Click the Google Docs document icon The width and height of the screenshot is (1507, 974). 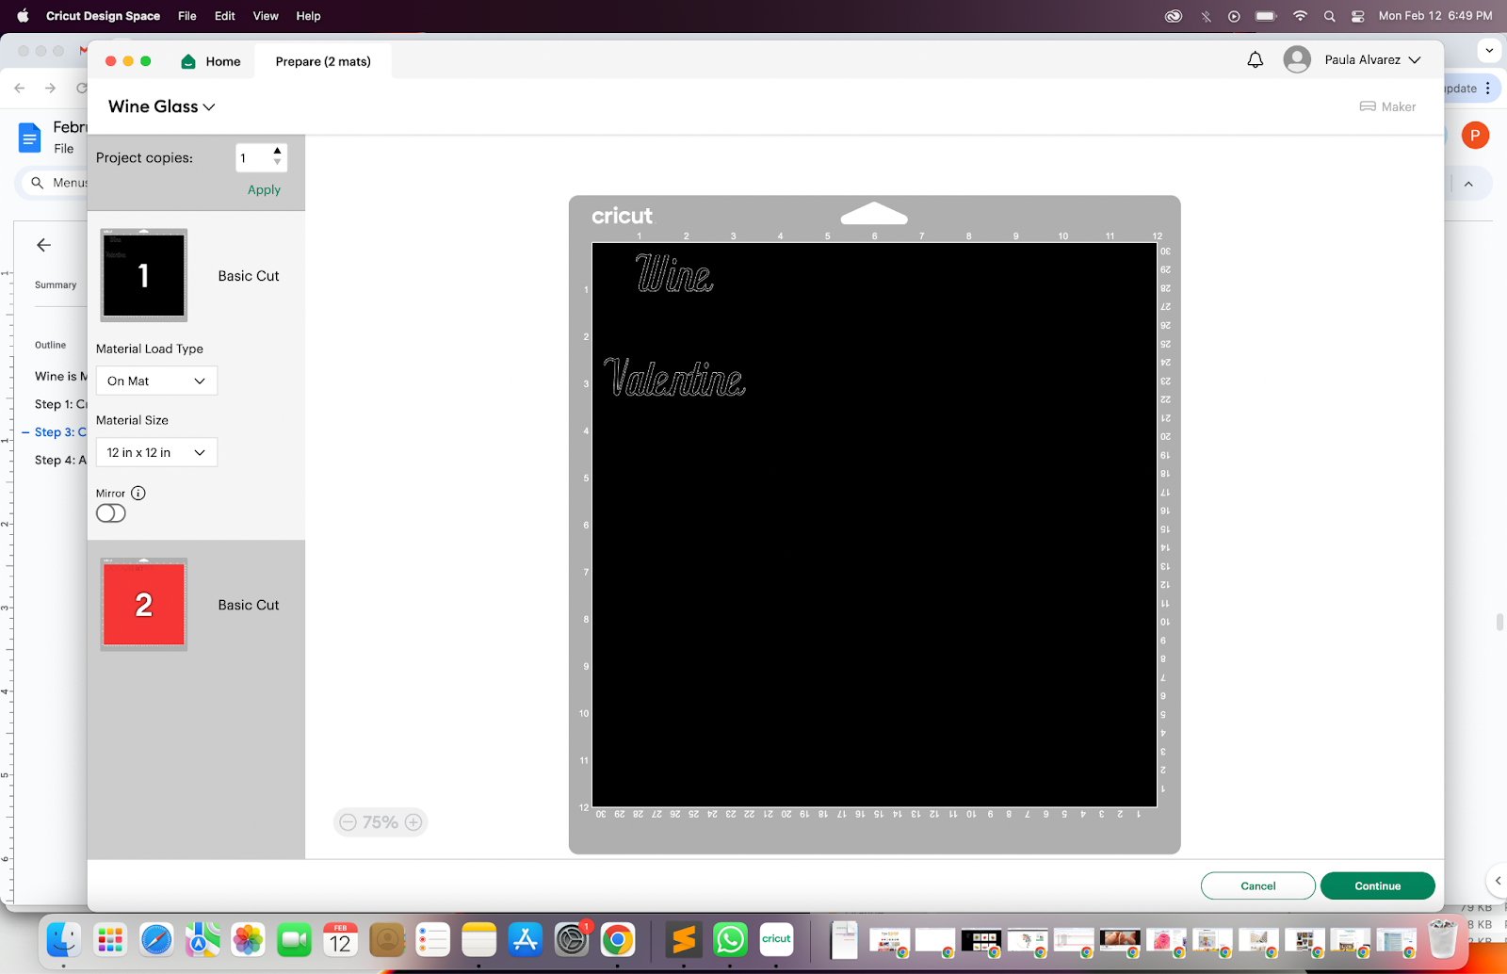[30, 138]
